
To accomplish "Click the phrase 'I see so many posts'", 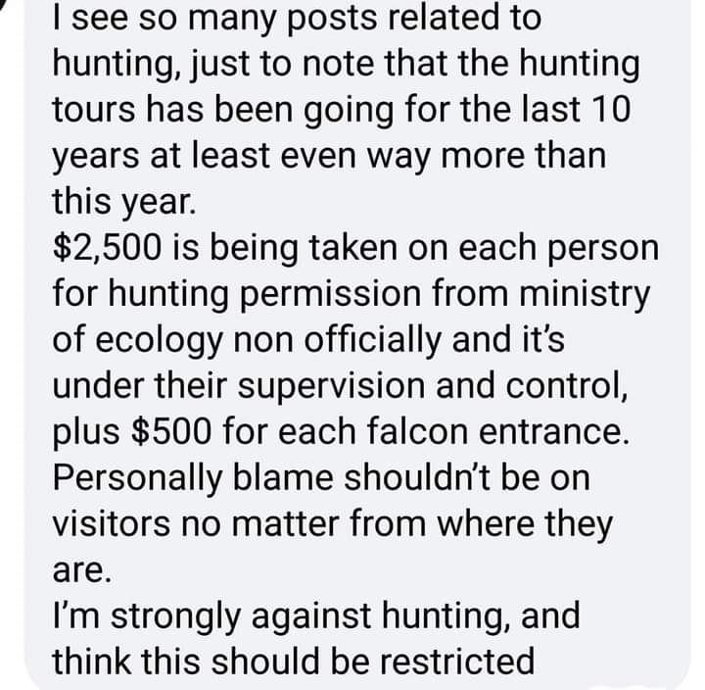I will point(215,18).
